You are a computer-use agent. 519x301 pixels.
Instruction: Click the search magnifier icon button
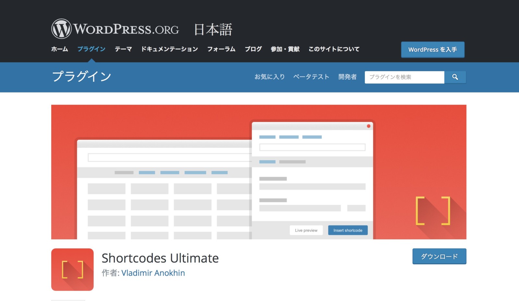pyautogui.click(x=455, y=77)
